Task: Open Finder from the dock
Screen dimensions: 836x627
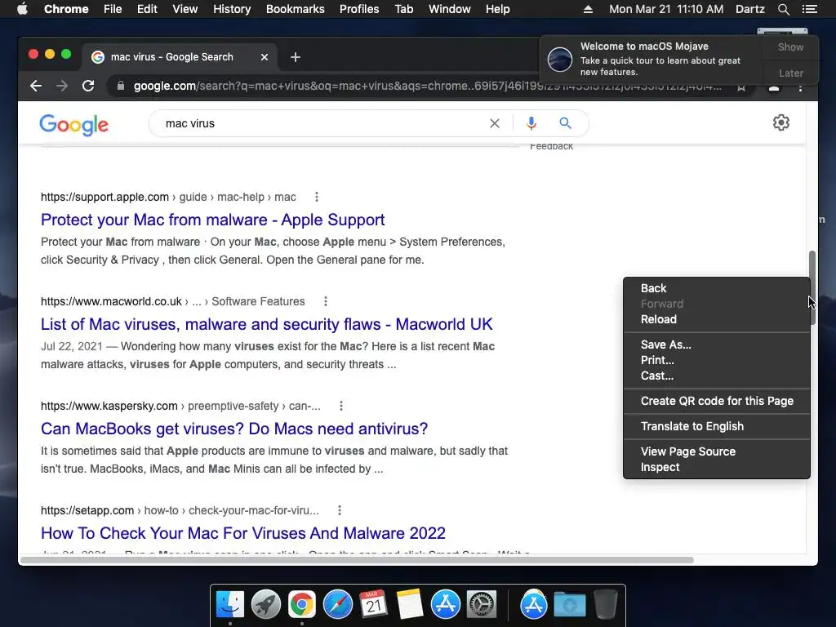Action: click(230, 605)
